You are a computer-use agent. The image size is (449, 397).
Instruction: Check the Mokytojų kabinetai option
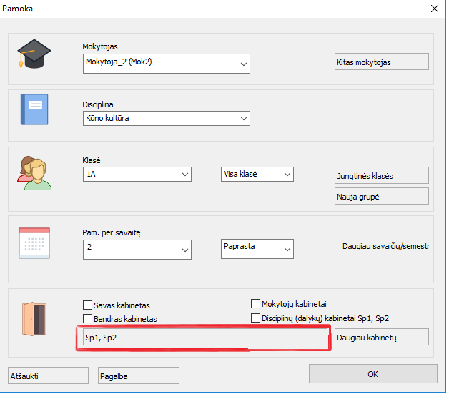[x=256, y=304]
